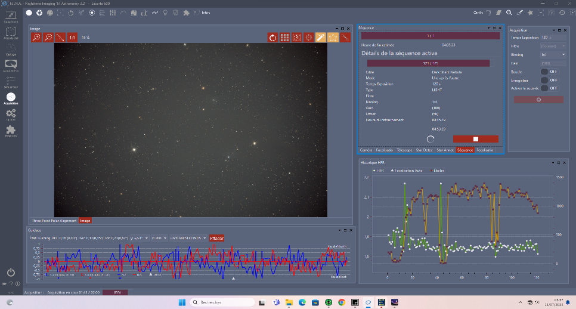This screenshot has width=576, height=309.
Task: Set image zoom to 1:1
Action: tap(72, 37)
